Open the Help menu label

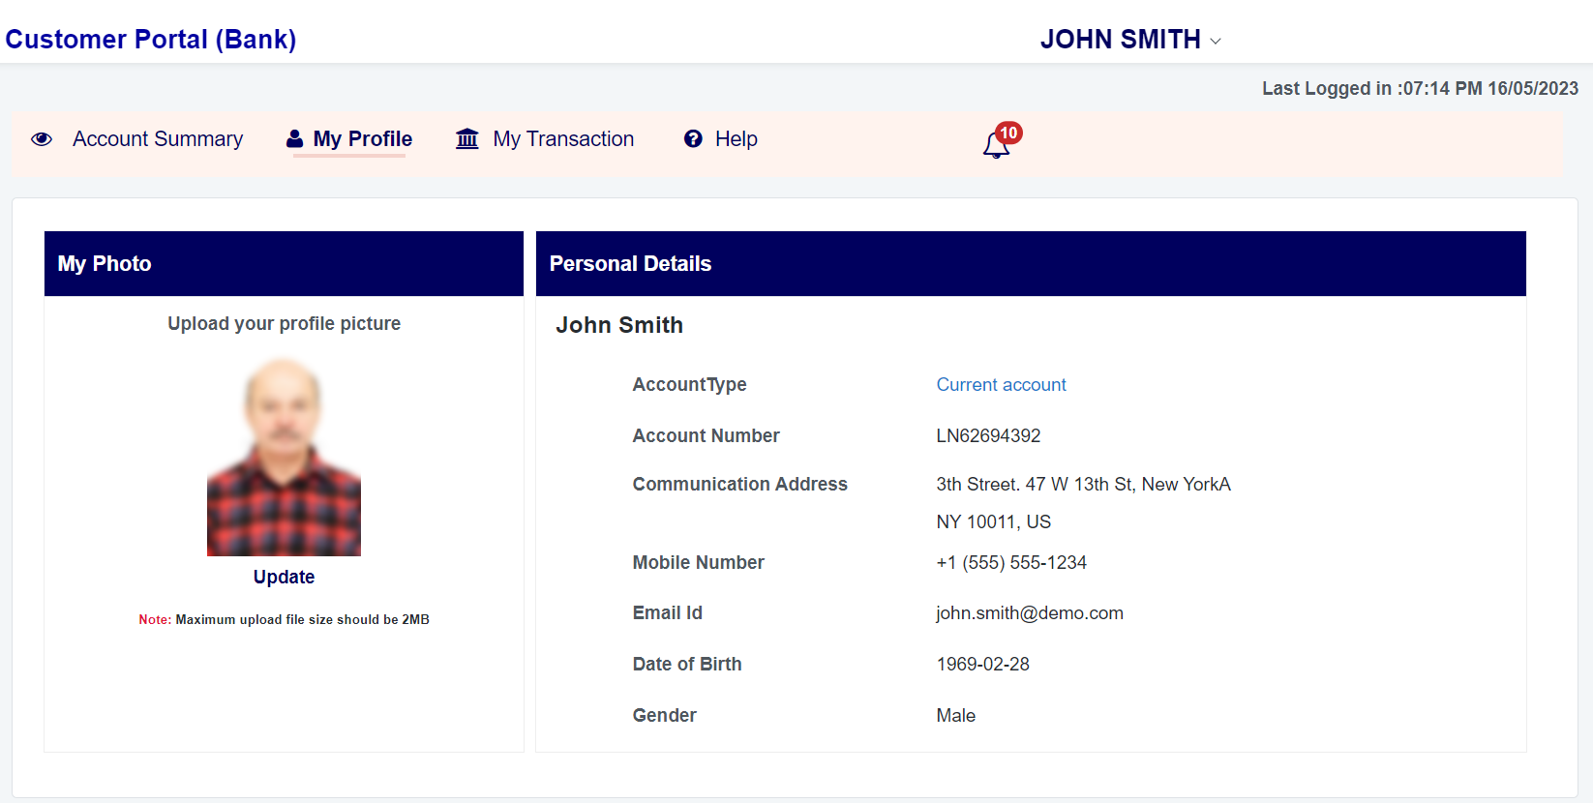pyautogui.click(x=736, y=139)
